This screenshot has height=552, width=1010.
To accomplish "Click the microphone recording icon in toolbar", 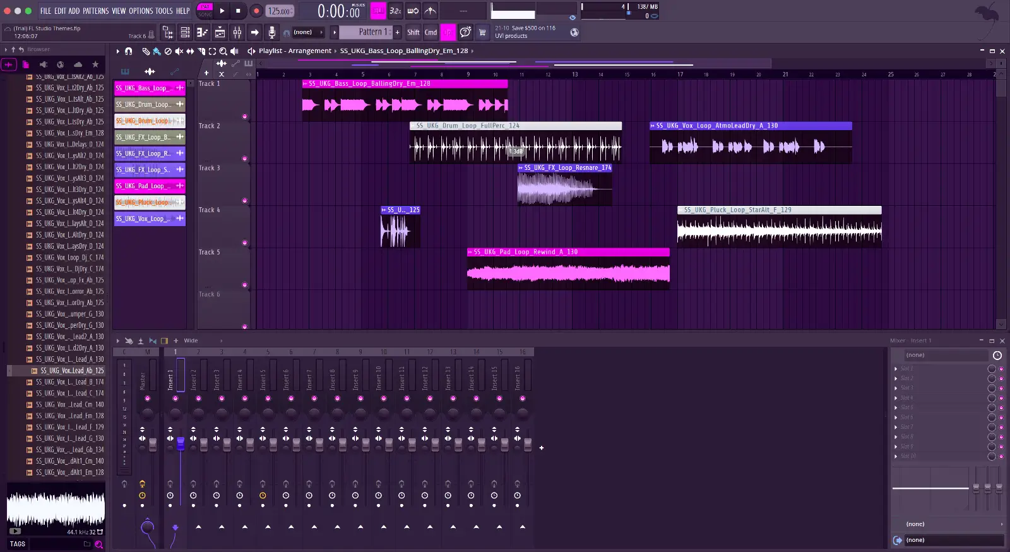I will tap(271, 32).
